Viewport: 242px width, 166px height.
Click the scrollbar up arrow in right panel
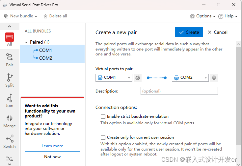(x=238, y=44)
